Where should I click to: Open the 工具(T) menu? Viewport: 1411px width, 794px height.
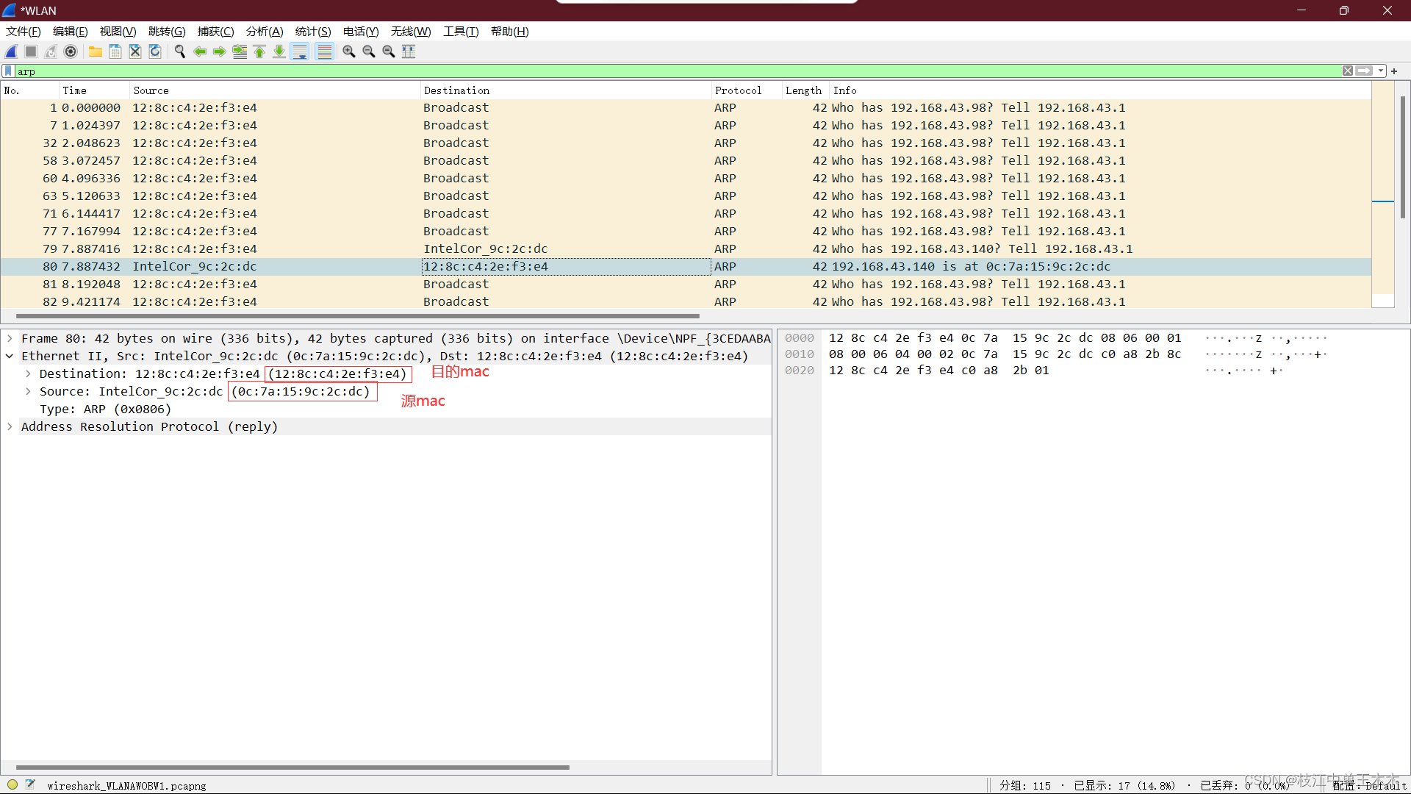(x=461, y=32)
